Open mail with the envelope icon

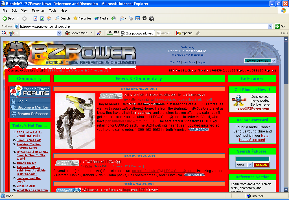tap(122, 18)
